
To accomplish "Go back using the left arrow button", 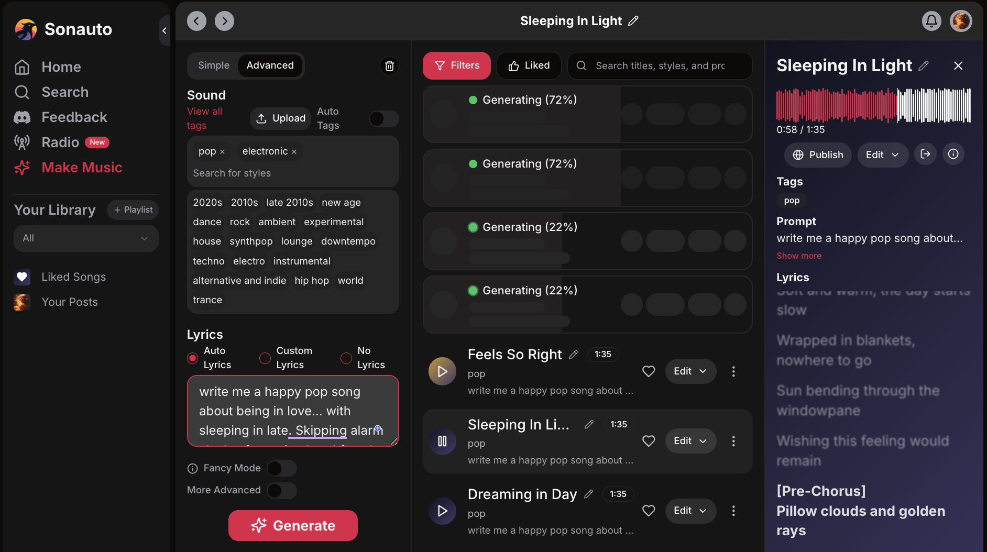I will [x=196, y=21].
